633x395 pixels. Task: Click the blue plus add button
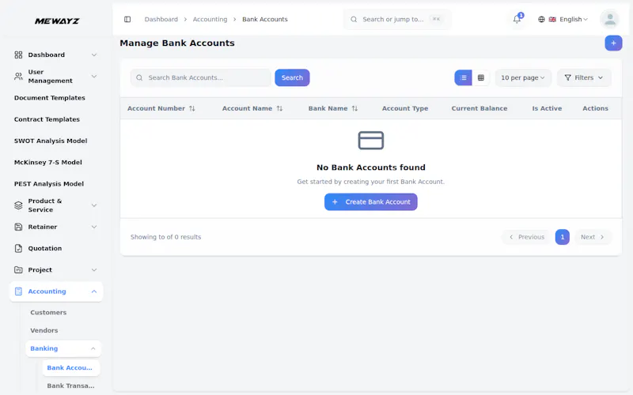coord(613,43)
